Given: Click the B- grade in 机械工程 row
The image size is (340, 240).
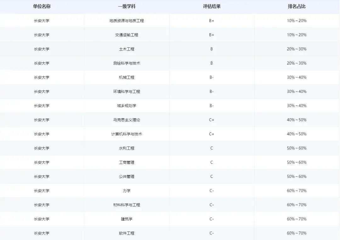Looking at the screenshot, I should pos(212,77).
